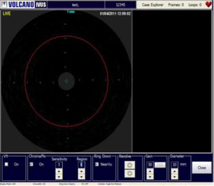
Task: Select the Region value field
Action: (82, 165)
